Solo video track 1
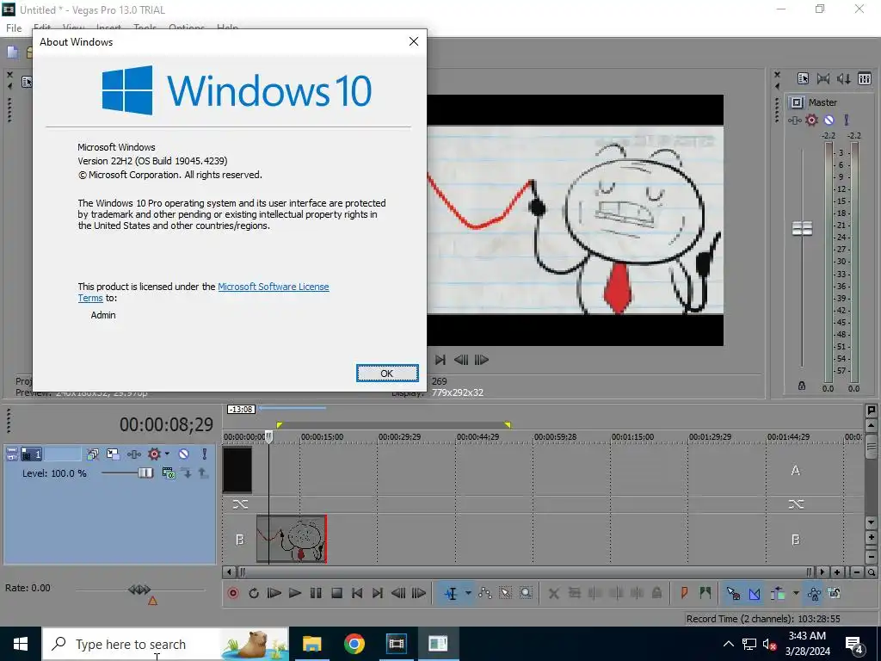 (205, 454)
